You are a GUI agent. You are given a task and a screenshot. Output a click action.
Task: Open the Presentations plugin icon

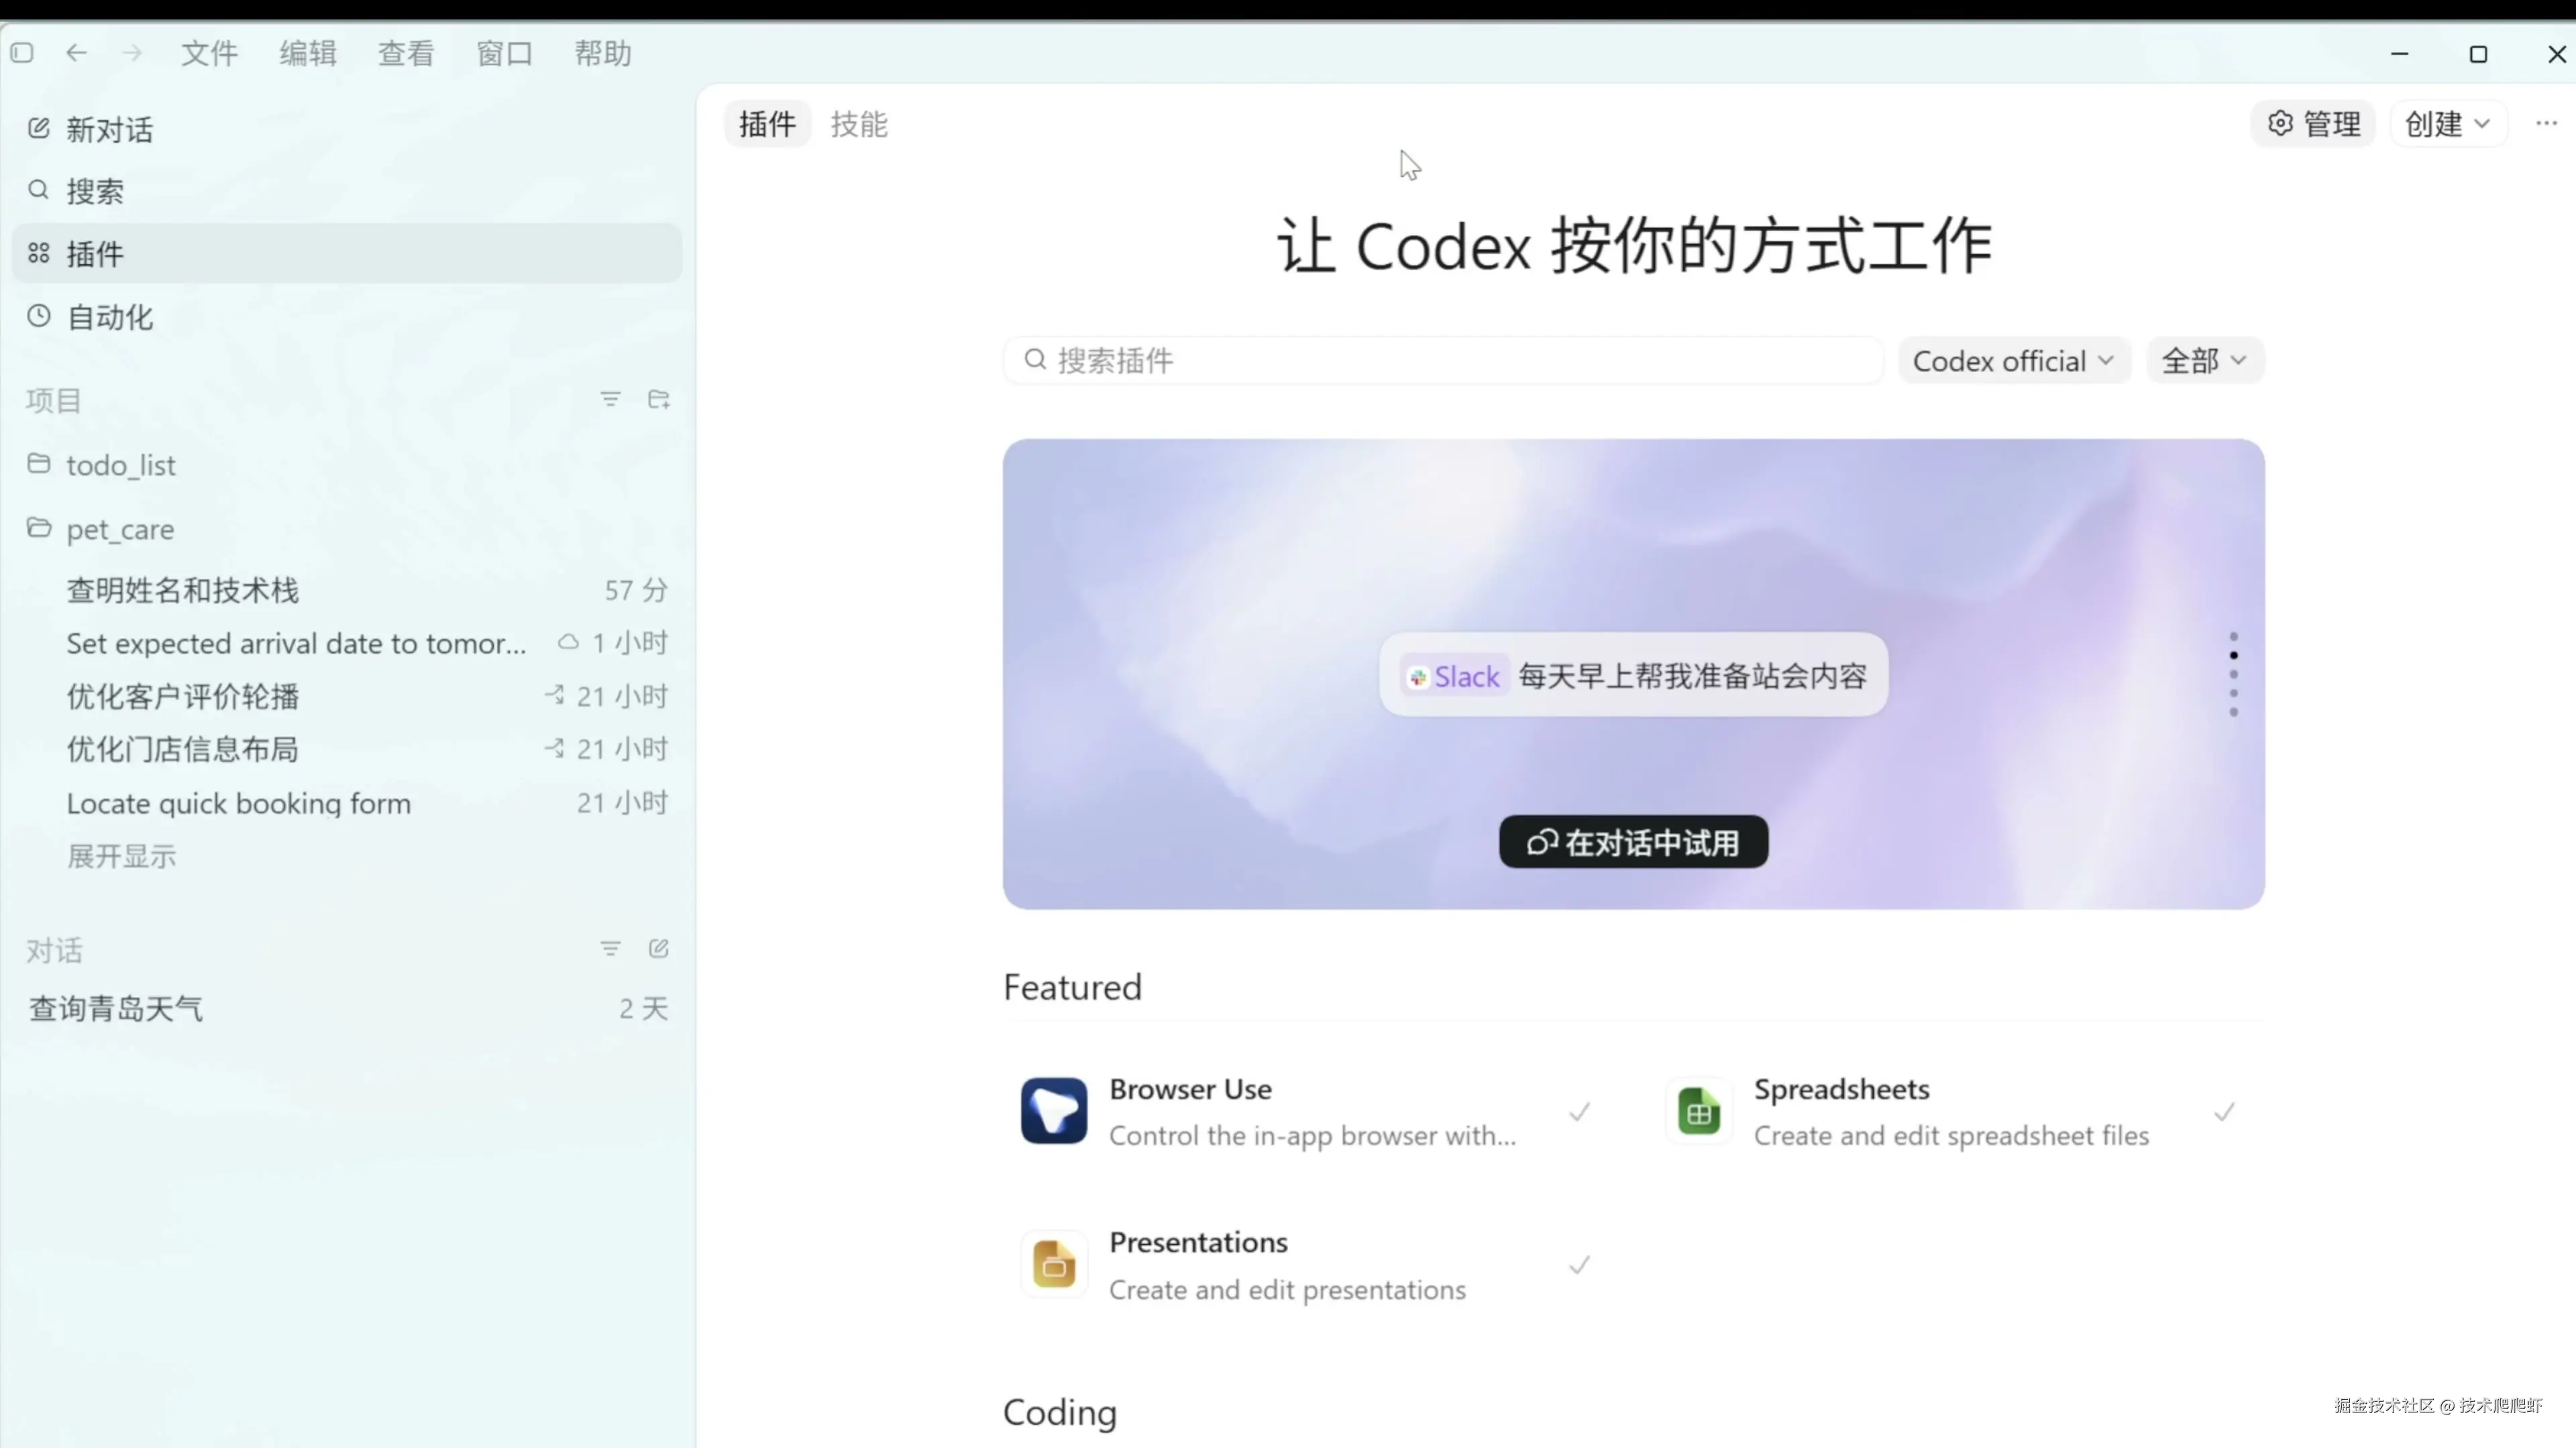[x=1053, y=1264]
